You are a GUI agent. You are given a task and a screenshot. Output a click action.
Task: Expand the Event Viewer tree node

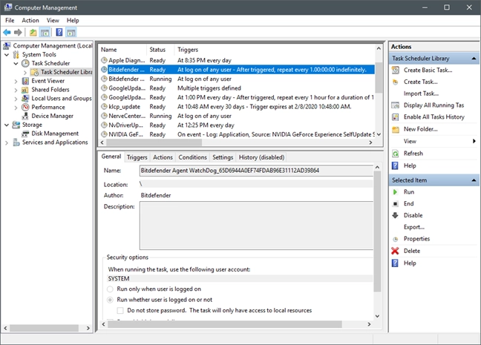point(16,82)
